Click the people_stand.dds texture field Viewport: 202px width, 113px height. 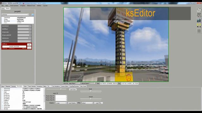(14, 46)
